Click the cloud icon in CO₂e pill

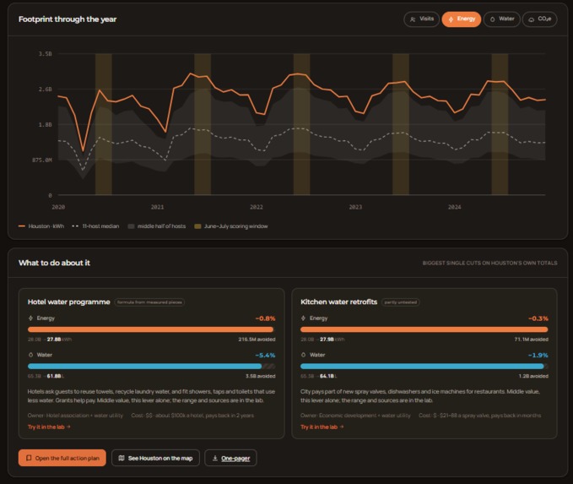tap(531, 19)
